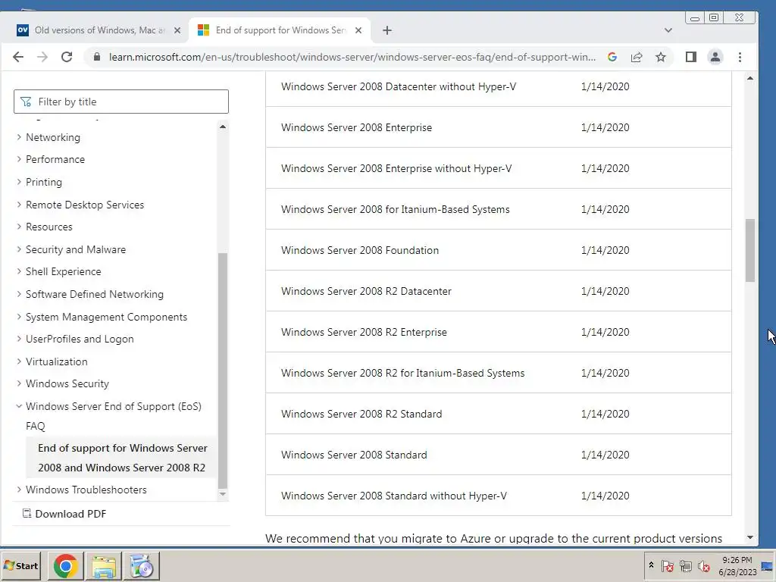Bookmark this page with star
The width and height of the screenshot is (776, 582).
click(661, 57)
